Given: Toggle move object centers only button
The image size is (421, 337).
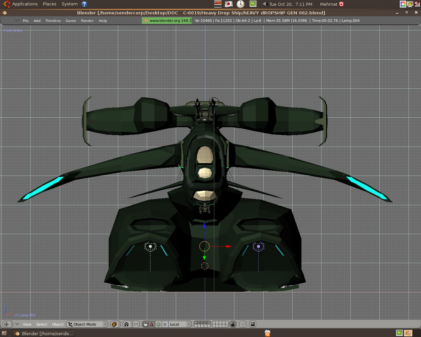Looking at the screenshot, I should coord(136,324).
